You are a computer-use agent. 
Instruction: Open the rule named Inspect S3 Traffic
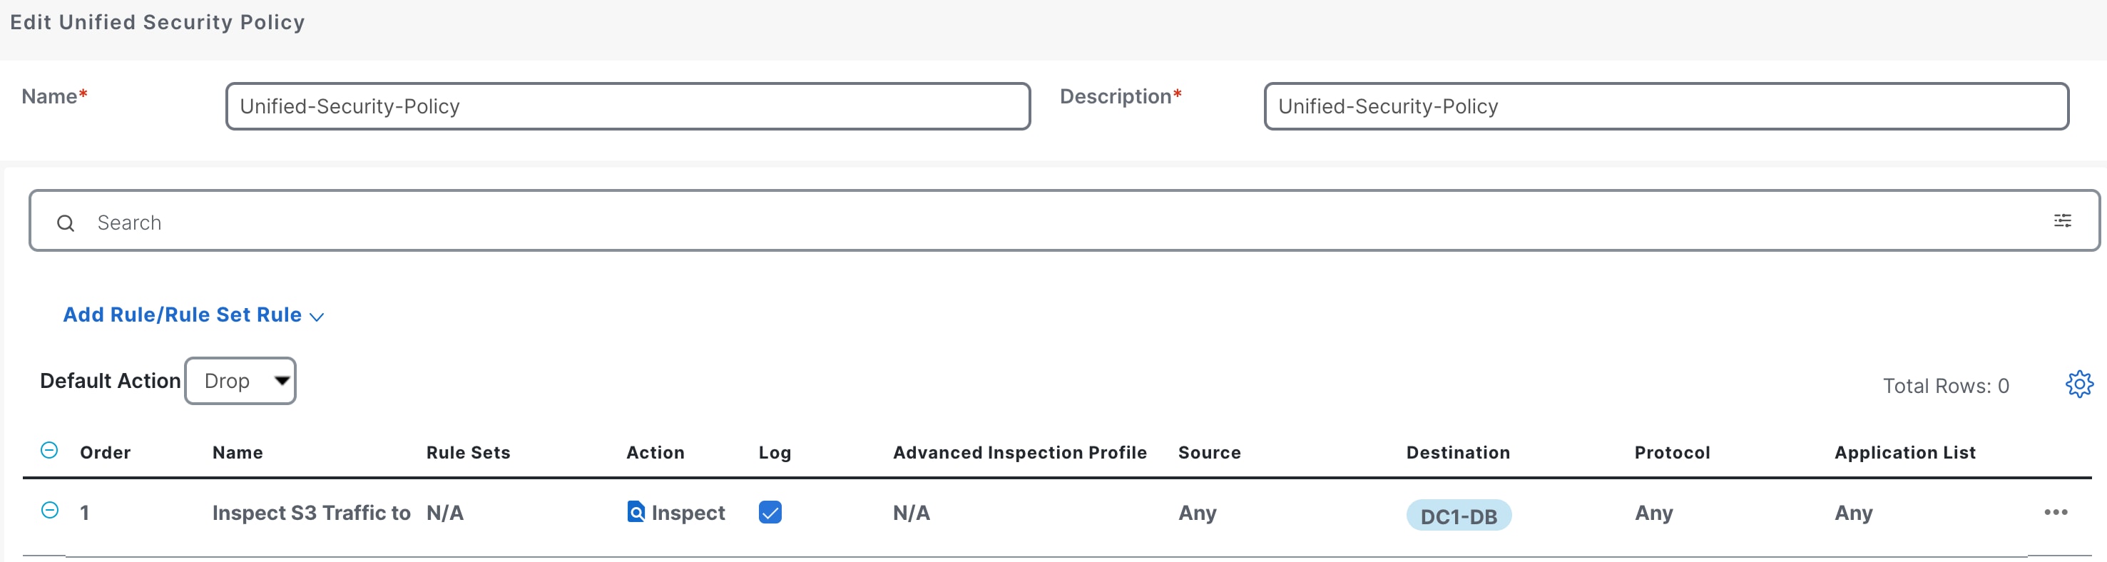[311, 513]
